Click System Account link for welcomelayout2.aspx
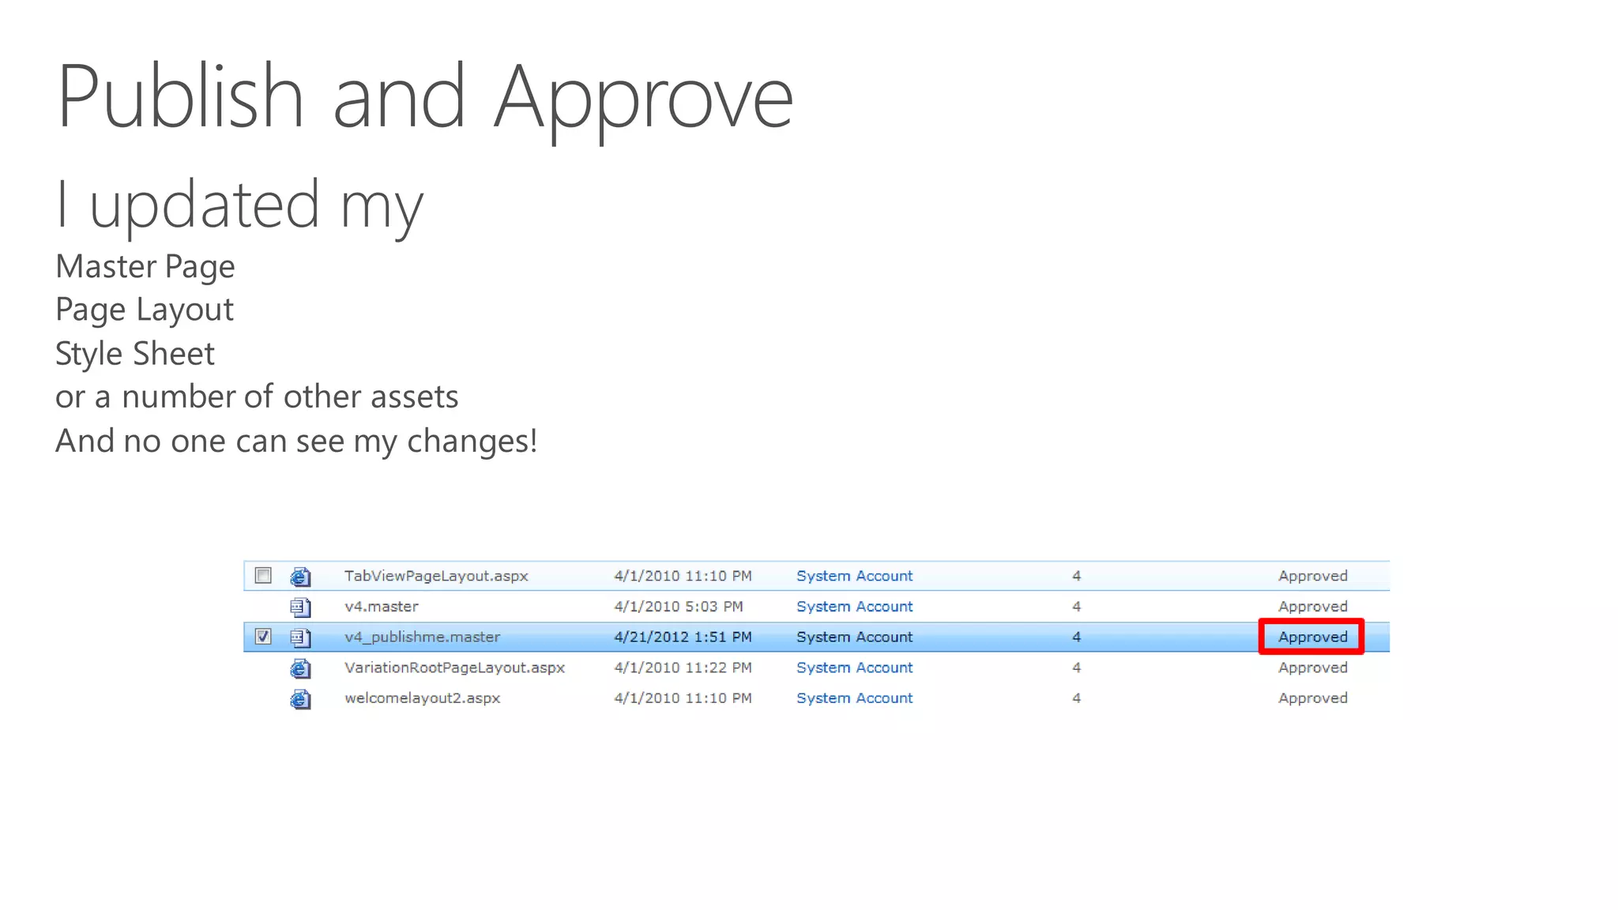The width and height of the screenshot is (1618, 910). [854, 698]
